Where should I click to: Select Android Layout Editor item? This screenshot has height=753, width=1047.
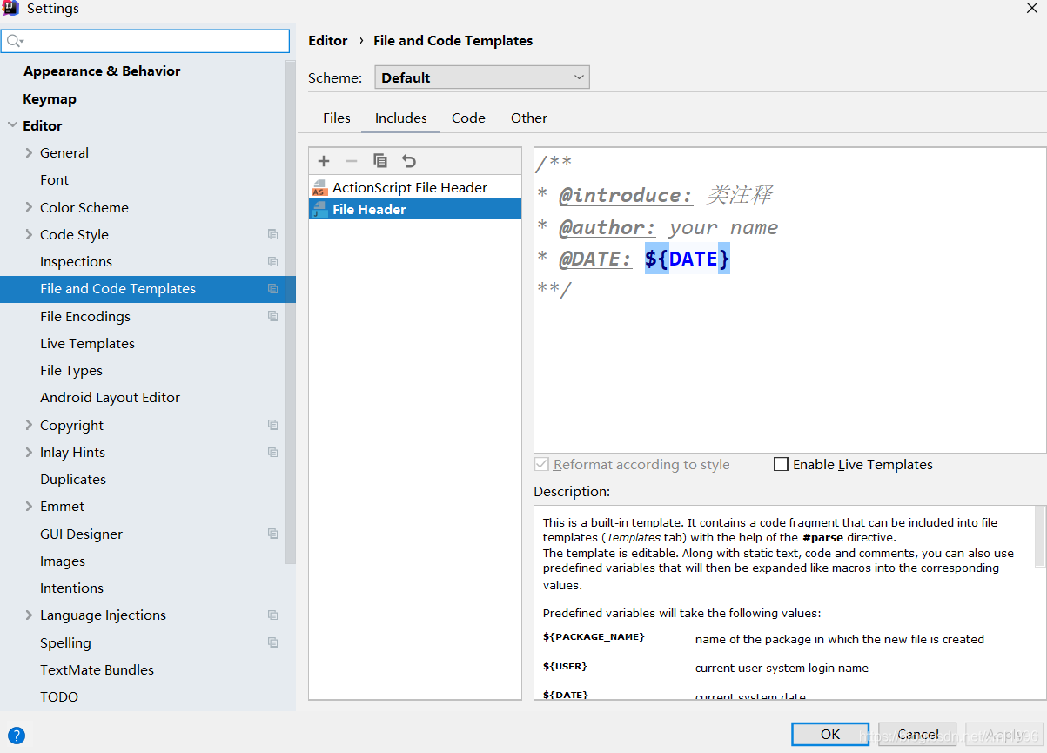coord(110,397)
